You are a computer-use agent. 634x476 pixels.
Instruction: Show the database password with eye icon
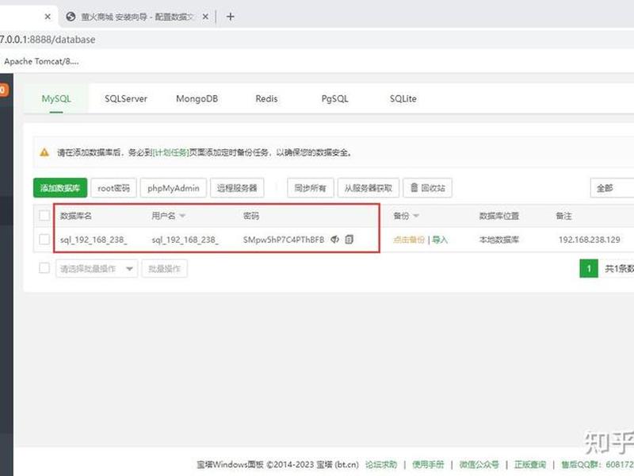[334, 240]
